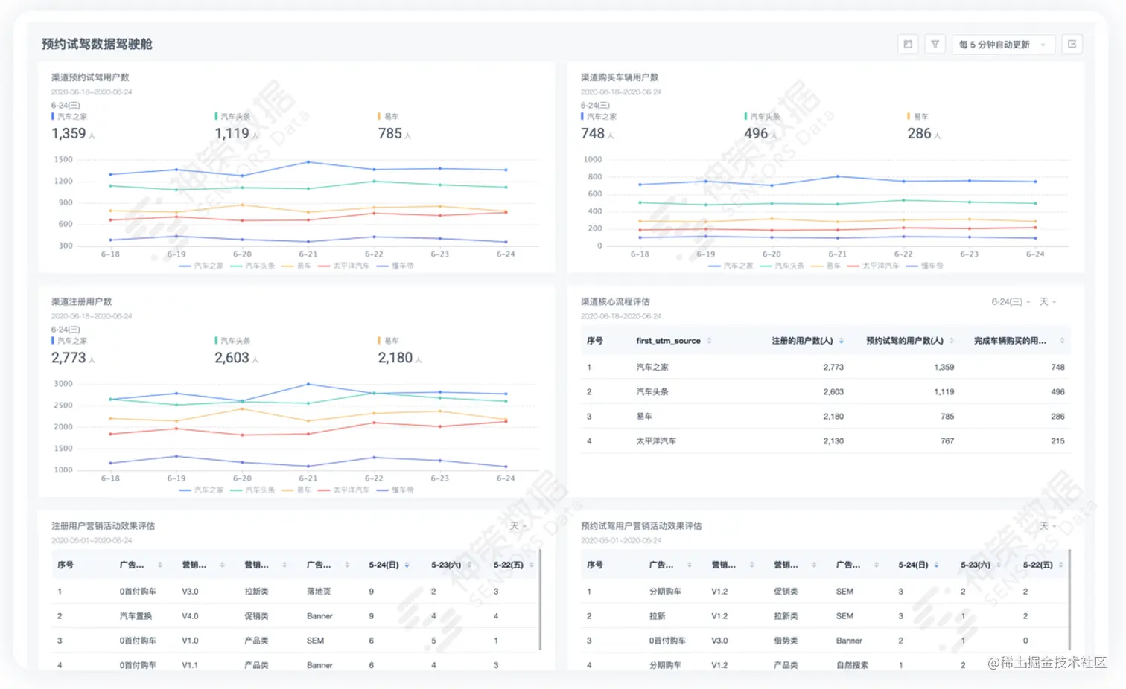Click the 汽车之家 row in 渠道核心流程评估 table
Image resolution: width=1126 pixels, height=689 pixels.
[825, 368]
